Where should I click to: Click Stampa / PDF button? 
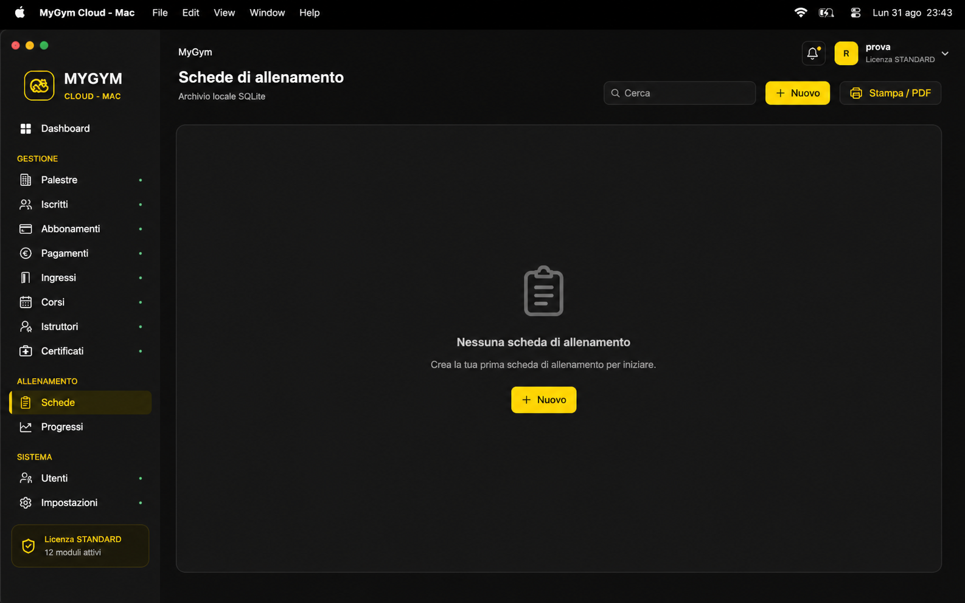point(890,93)
